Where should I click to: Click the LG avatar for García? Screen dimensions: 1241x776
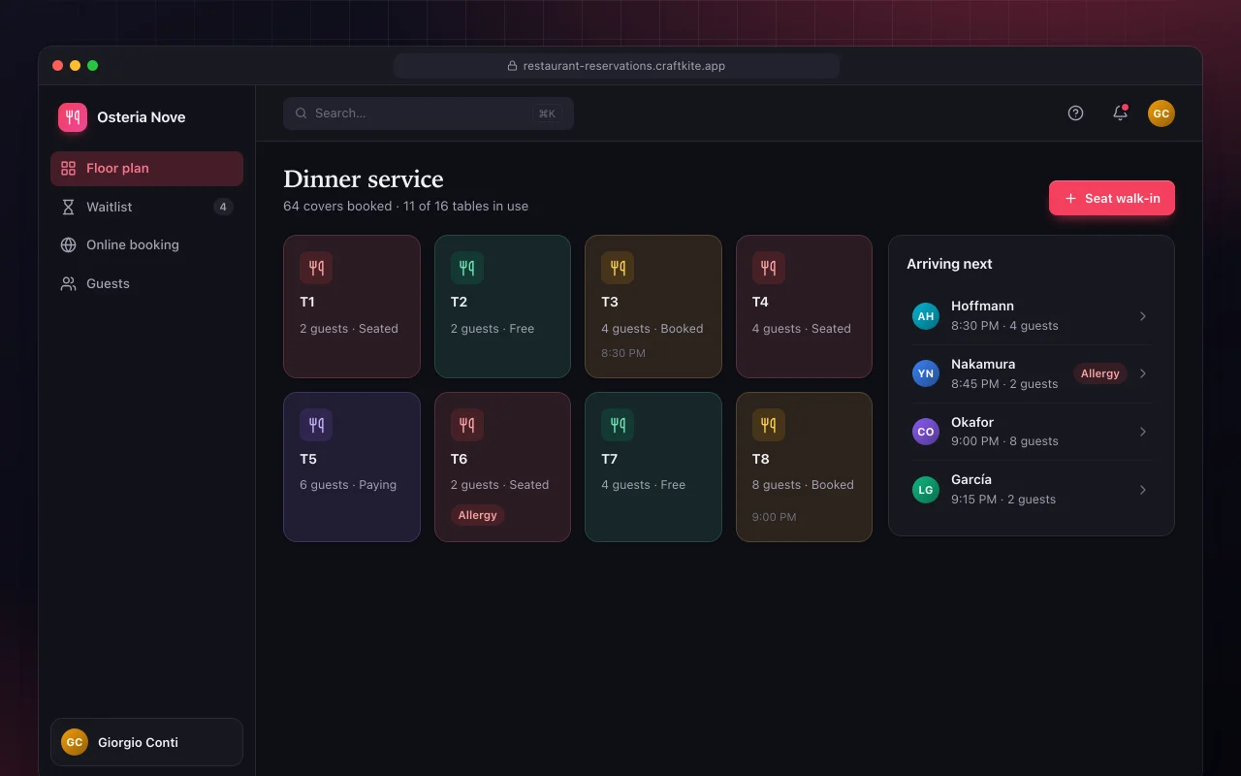[x=926, y=490]
